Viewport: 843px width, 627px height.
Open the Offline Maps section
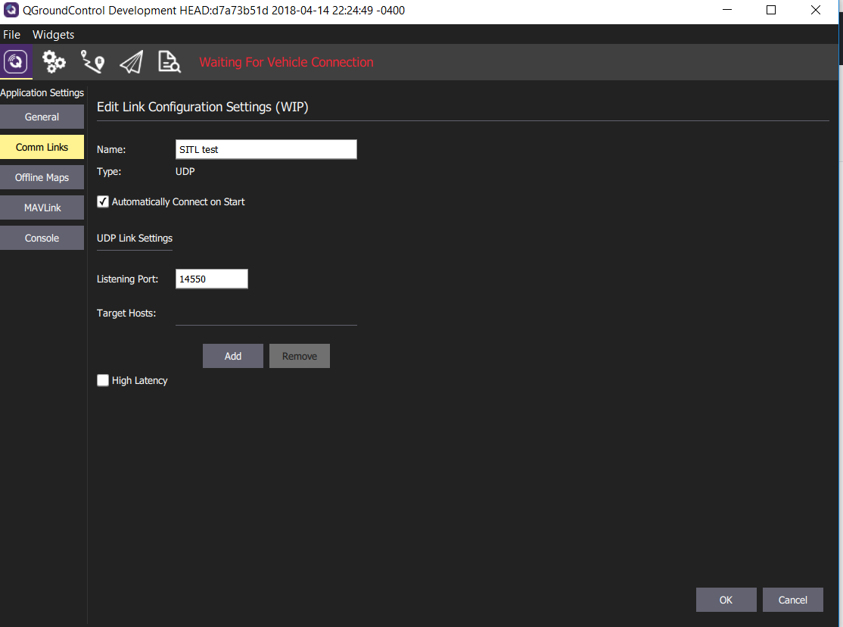coord(42,177)
